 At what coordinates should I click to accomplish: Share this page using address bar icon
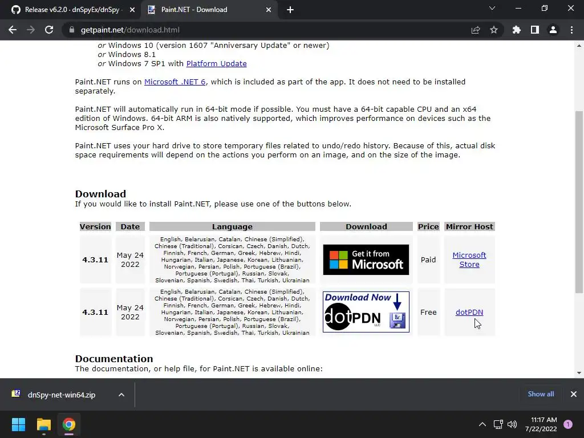[x=476, y=30]
